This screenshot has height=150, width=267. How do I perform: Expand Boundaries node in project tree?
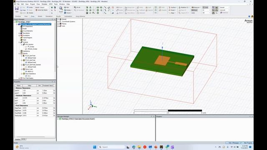(19, 33)
